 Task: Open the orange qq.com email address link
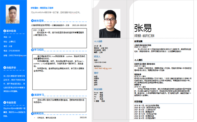click(x=103, y=69)
